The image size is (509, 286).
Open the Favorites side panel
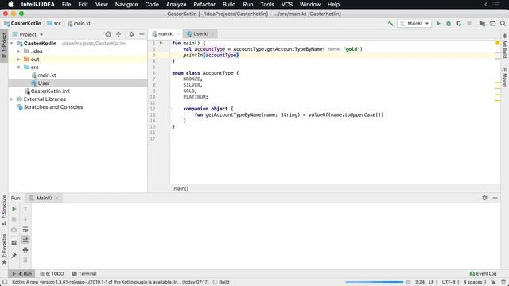[4, 249]
